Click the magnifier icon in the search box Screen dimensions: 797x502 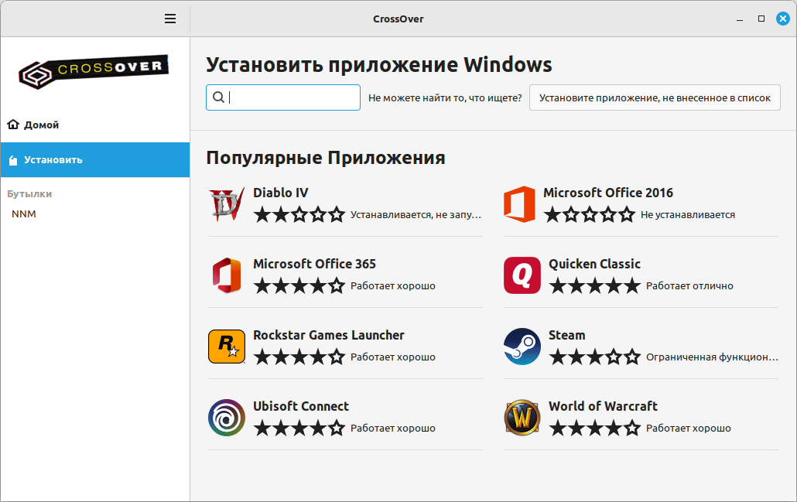pyautogui.click(x=218, y=97)
